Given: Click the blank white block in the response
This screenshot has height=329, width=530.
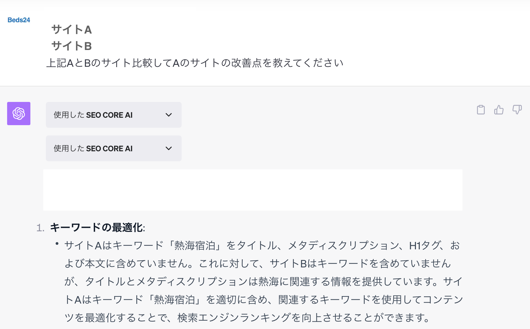Looking at the screenshot, I should coord(253,190).
